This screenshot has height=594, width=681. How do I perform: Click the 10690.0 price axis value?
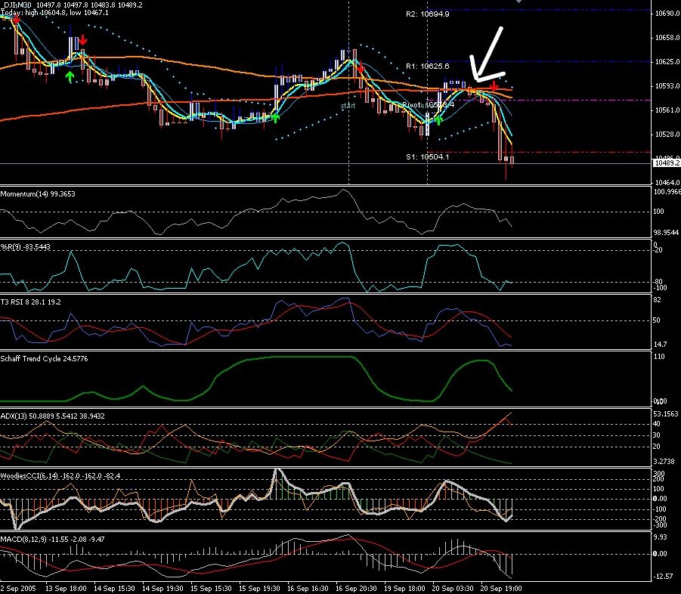tap(667, 14)
